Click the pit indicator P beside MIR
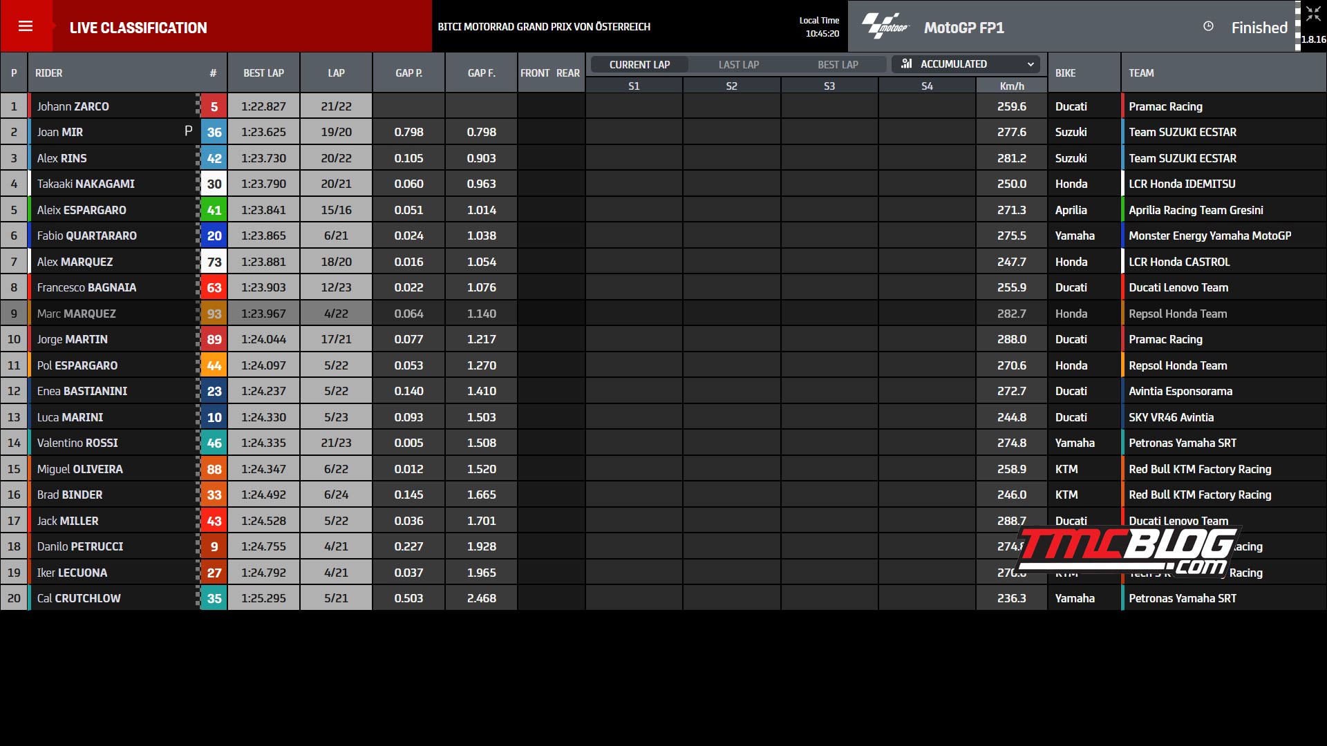The width and height of the screenshot is (1327, 746). click(188, 131)
